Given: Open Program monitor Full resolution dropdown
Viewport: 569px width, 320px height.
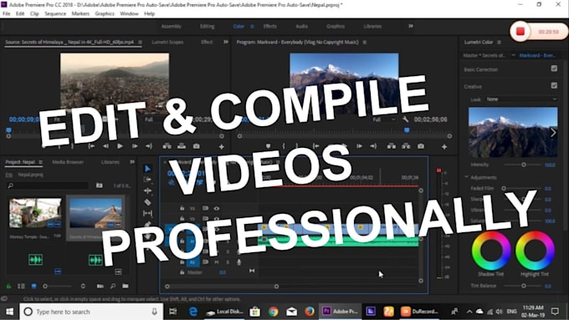Looking at the screenshot, I should coord(384,119).
